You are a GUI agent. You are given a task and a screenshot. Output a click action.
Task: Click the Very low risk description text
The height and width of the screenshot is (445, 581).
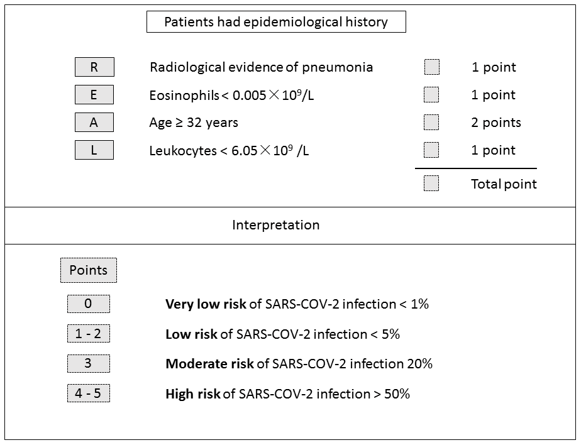click(x=297, y=304)
